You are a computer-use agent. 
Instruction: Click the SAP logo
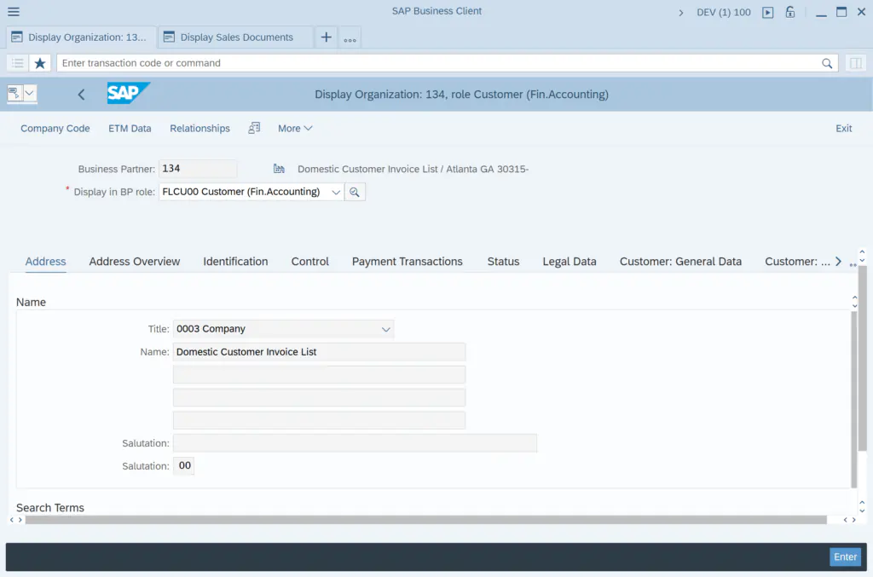[129, 93]
